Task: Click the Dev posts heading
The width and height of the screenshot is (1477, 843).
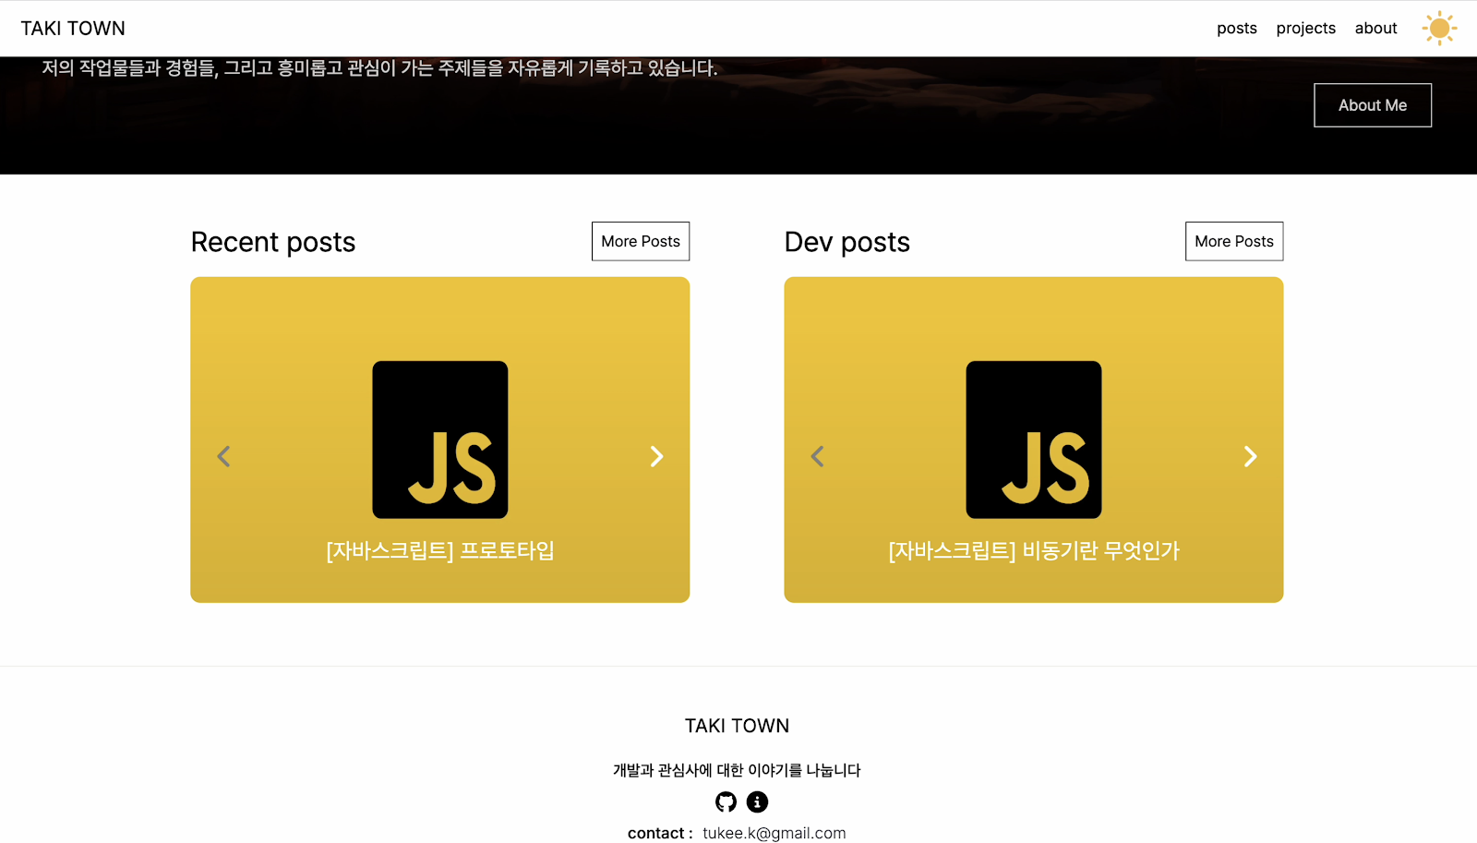Action: (847, 242)
